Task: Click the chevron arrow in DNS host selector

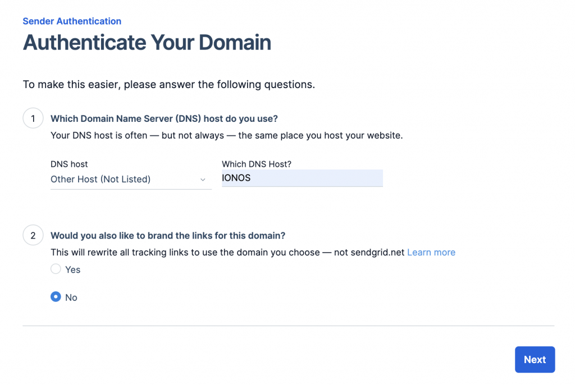Action: tap(203, 180)
